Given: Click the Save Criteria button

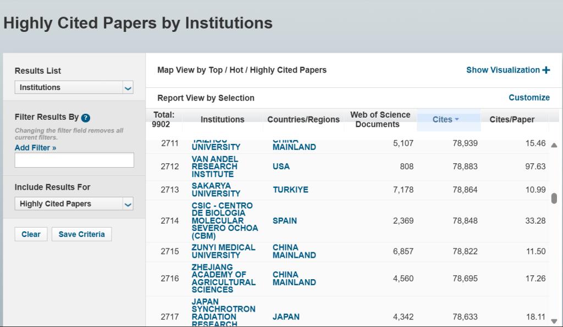Looking at the screenshot, I should tap(81, 234).
